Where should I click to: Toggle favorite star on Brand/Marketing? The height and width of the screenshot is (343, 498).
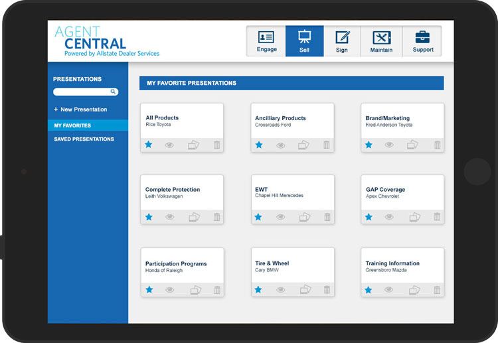tap(369, 145)
